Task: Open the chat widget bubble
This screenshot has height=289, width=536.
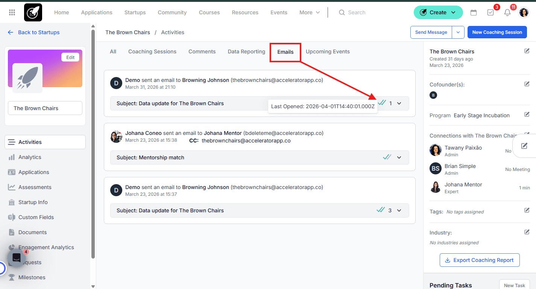Action: pos(17,258)
